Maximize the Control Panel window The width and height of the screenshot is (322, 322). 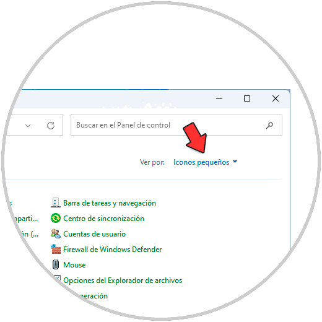pos(247,98)
